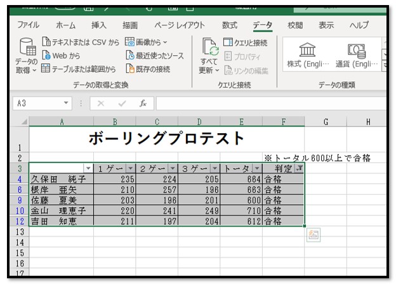Click the すべて更新 refresh icon
This screenshot has height=284, width=396.
pyautogui.click(x=211, y=47)
